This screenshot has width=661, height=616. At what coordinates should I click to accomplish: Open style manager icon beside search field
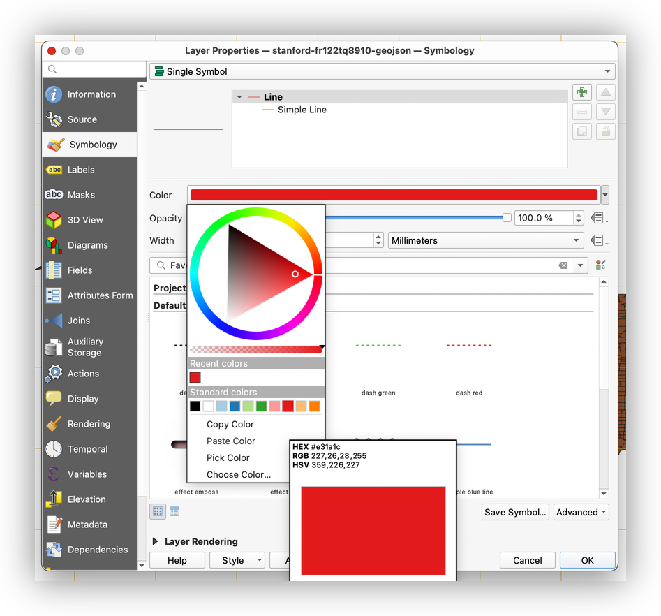pos(600,265)
